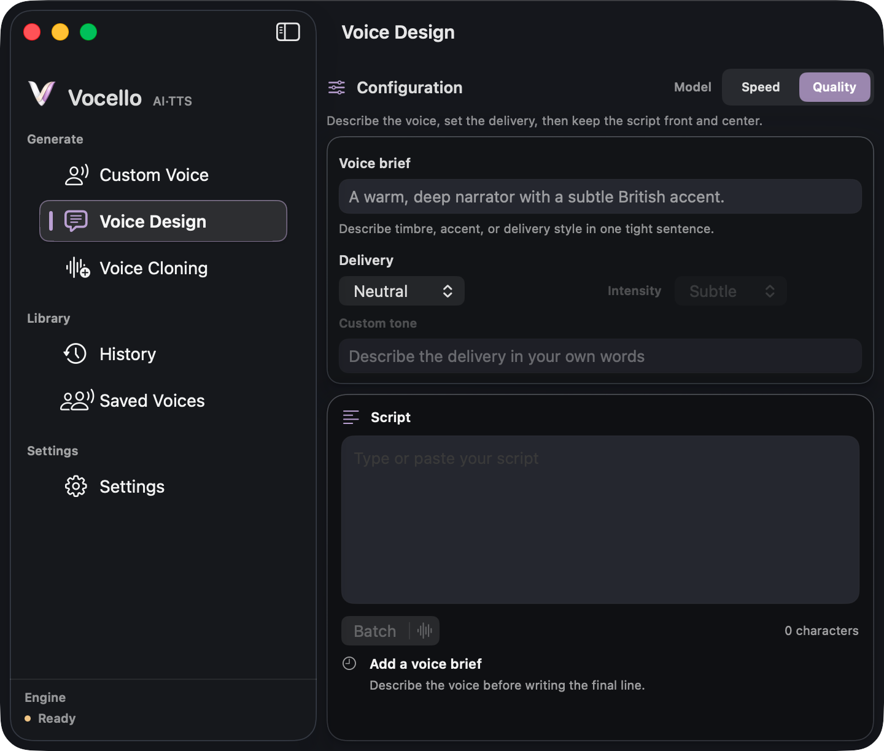Click the yellow minimize window button
The width and height of the screenshot is (884, 751).
[x=60, y=32]
